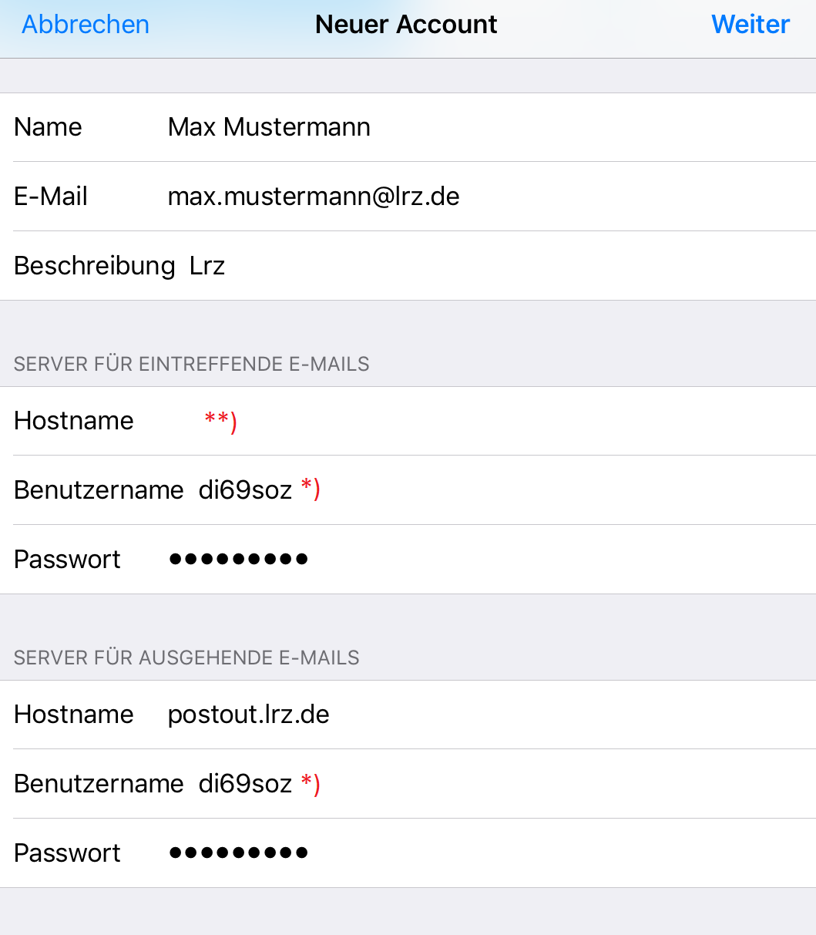The width and height of the screenshot is (816, 935).
Task: Click the Name field containing Max Mustermann
Action: click(x=269, y=127)
